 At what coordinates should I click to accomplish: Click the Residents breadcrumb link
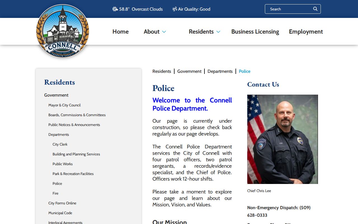[x=162, y=71]
